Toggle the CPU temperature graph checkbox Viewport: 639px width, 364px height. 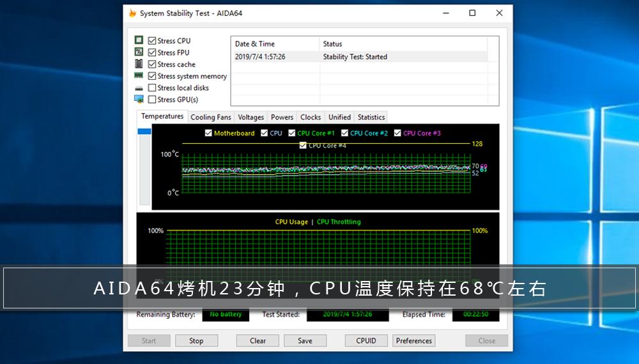tap(264, 133)
